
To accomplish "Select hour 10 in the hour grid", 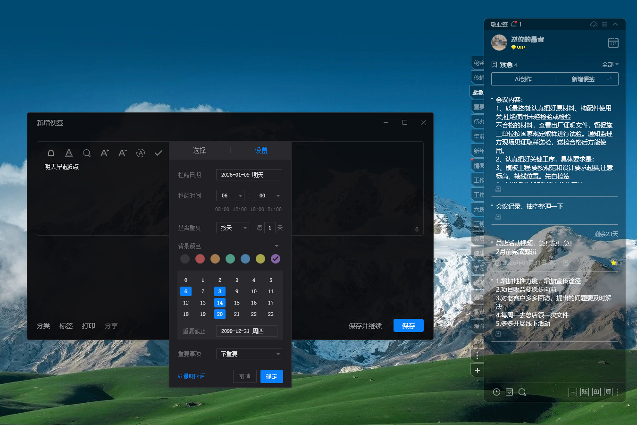I will [x=254, y=291].
